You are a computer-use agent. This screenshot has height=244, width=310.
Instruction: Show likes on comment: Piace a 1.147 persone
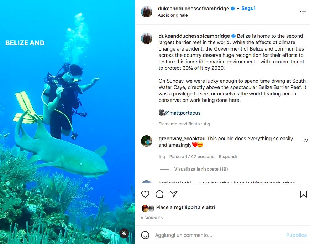pos(191,157)
